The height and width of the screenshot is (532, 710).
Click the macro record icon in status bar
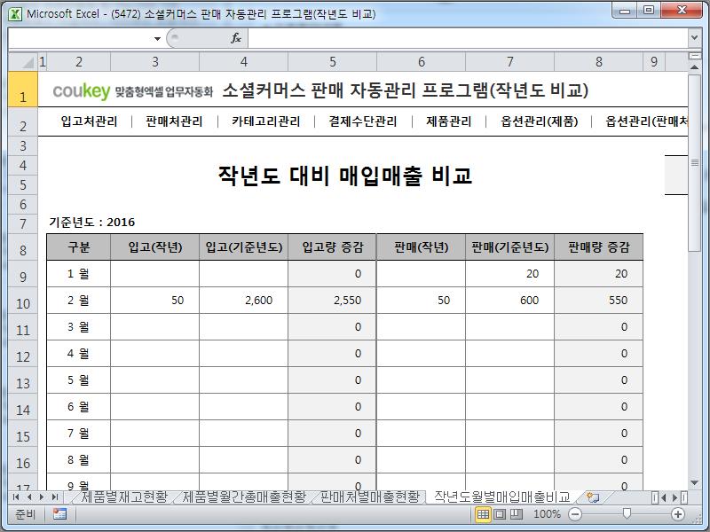(x=59, y=514)
